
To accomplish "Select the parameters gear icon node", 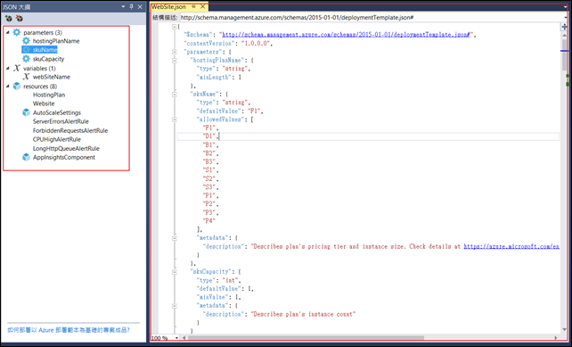I will [x=17, y=32].
